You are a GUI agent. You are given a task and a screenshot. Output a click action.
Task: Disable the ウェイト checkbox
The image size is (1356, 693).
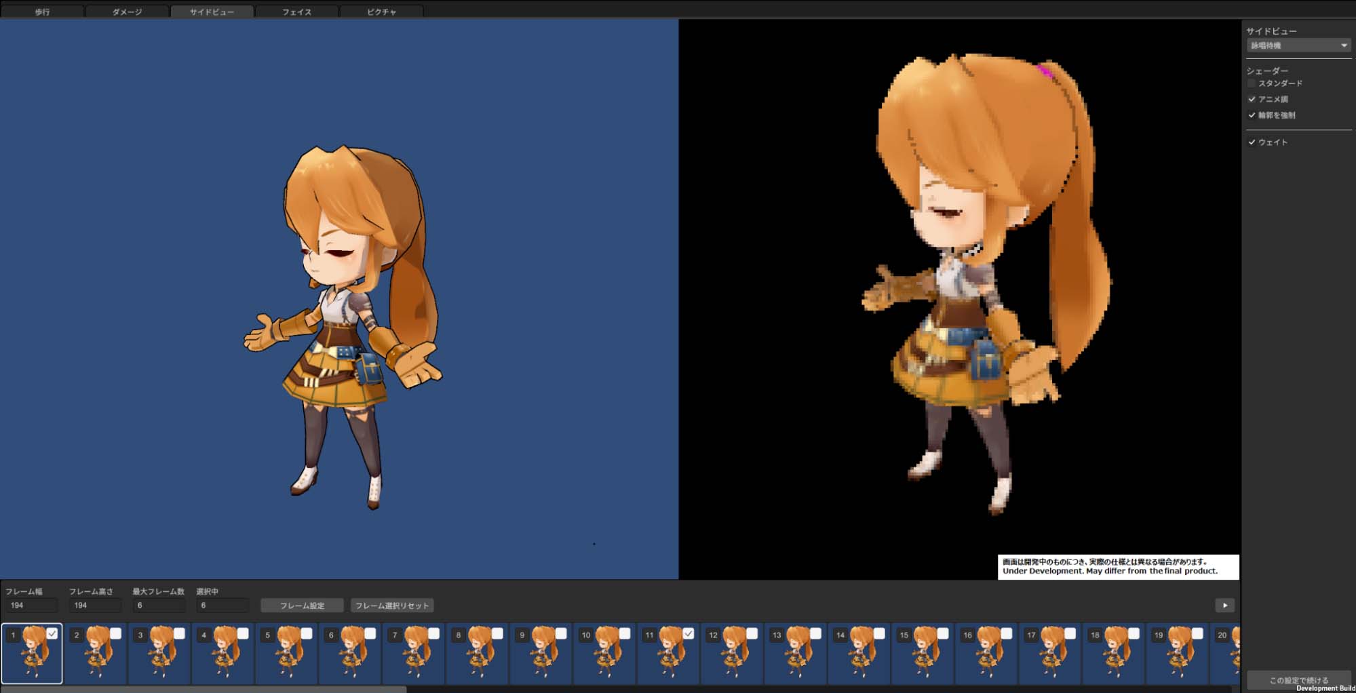(x=1252, y=142)
